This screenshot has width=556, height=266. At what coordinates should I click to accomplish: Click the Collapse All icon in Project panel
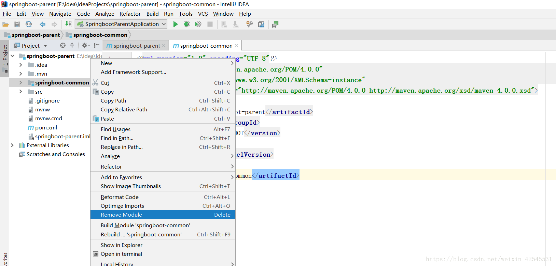click(72, 45)
